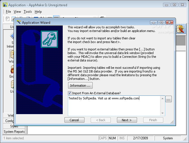Click the disabled < Back button

(101, 120)
